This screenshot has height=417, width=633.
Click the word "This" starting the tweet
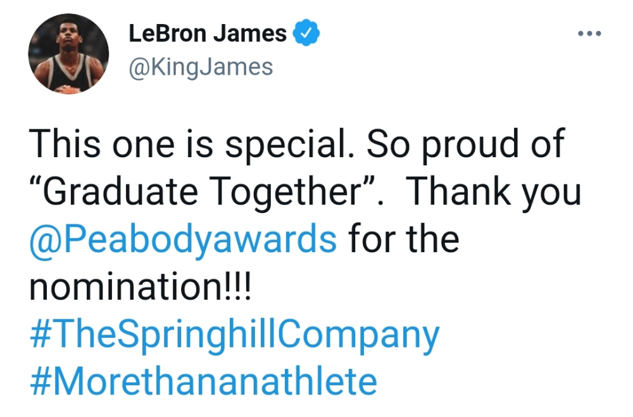pos(65,143)
